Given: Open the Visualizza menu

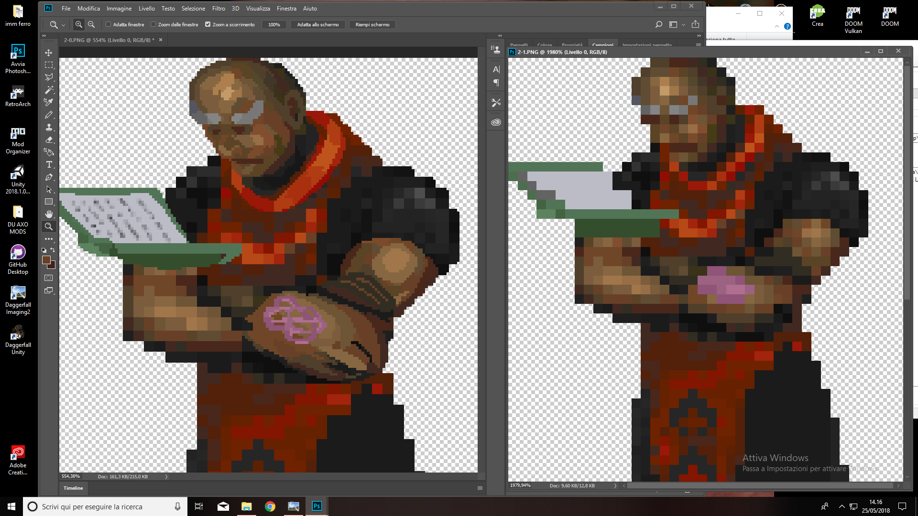Looking at the screenshot, I should [x=258, y=9].
